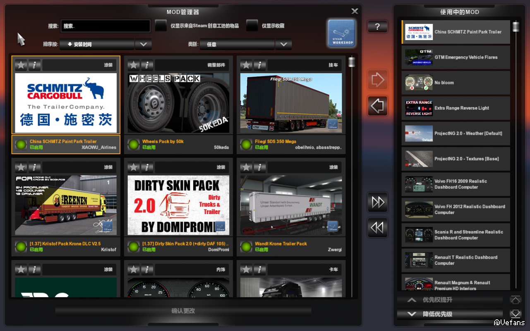Open the 任意 category combo box
This screenshot has height=331, width=530.
click(x=237, y=44)
